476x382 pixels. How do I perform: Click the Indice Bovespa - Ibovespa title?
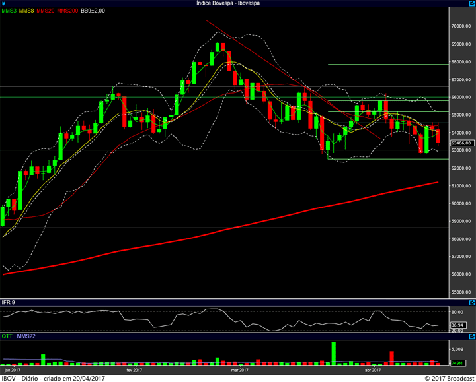pos(228,3)
